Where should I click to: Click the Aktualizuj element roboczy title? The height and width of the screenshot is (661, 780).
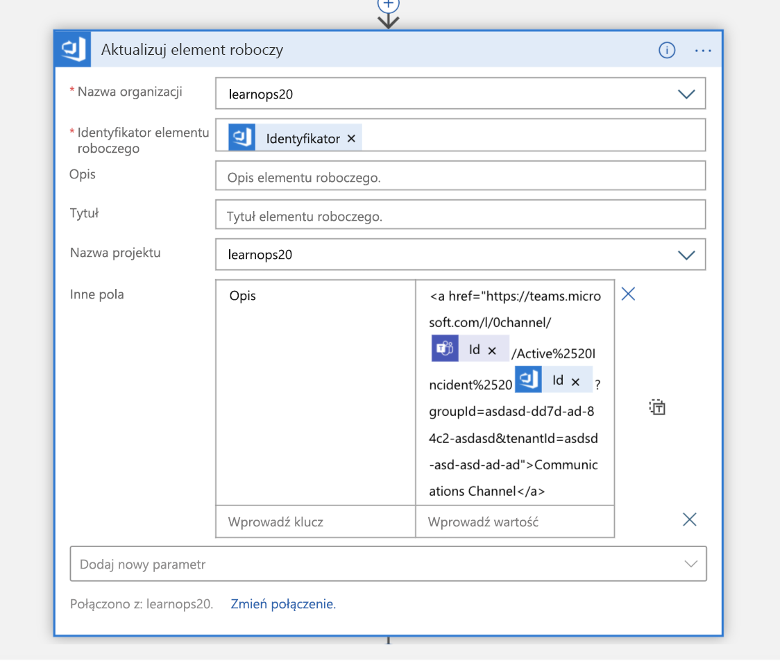click(x=192, y=50)
